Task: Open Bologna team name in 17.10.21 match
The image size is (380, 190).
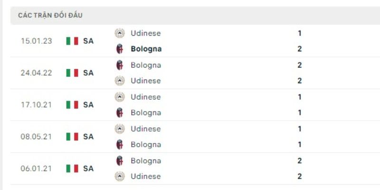Action: pos(145,113)
